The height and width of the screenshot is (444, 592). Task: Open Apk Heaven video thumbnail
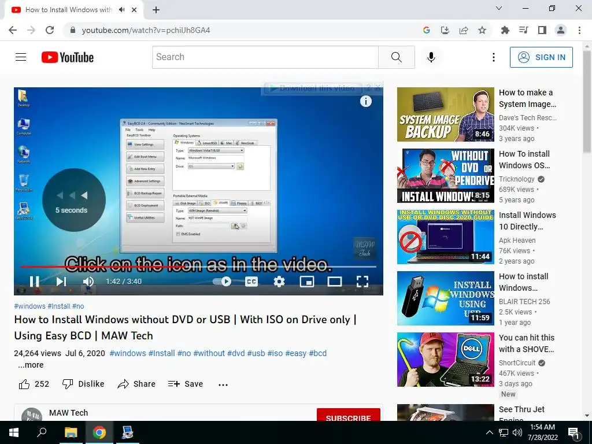(x=446, y=236)
